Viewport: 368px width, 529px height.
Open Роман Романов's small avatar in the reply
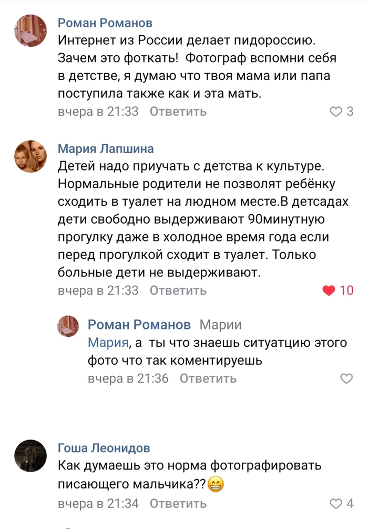point(68,326)
